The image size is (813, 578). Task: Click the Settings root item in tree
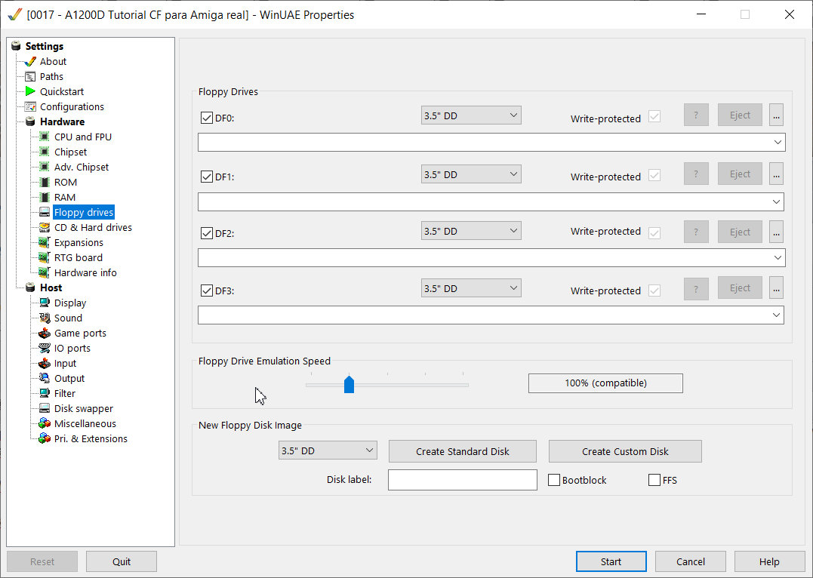click(x=44, y=46)
